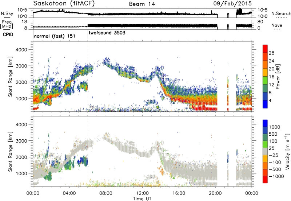Click the solid line sample under N.Sky
Screen dimensions: 291x201
pyautogui.click(x=7, y=17)
